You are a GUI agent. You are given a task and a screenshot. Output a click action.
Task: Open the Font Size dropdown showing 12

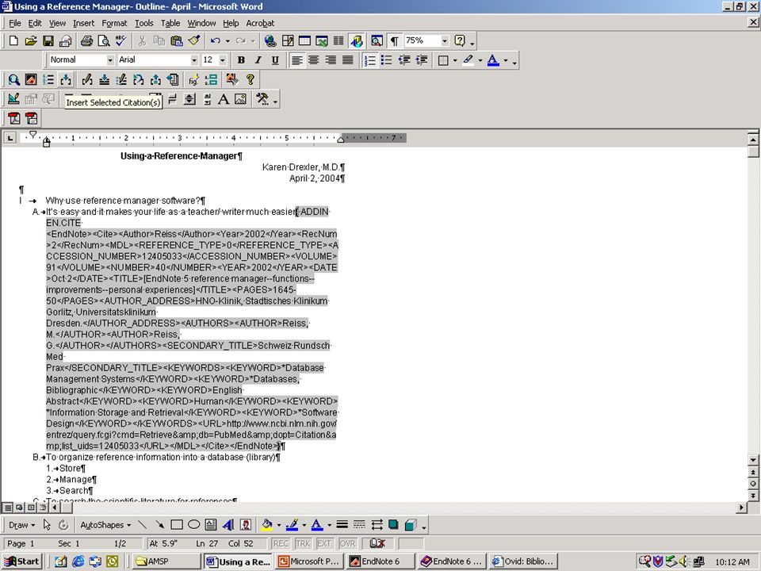tap(223, 60)
